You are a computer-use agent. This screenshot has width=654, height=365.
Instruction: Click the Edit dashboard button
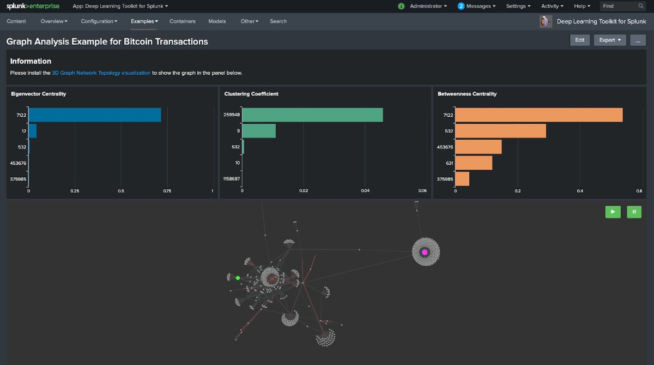[580, 40]
